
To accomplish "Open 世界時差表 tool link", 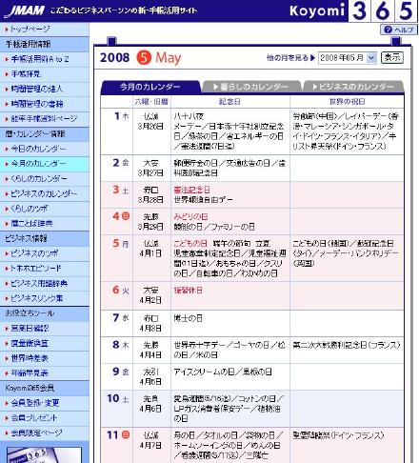I will click(30, 358).
